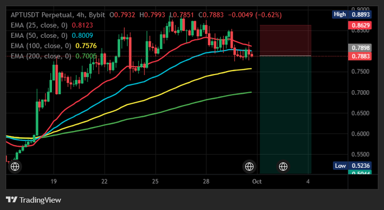
Task: Click the Oct label on the time axis
Action: [x=257, y=181]
